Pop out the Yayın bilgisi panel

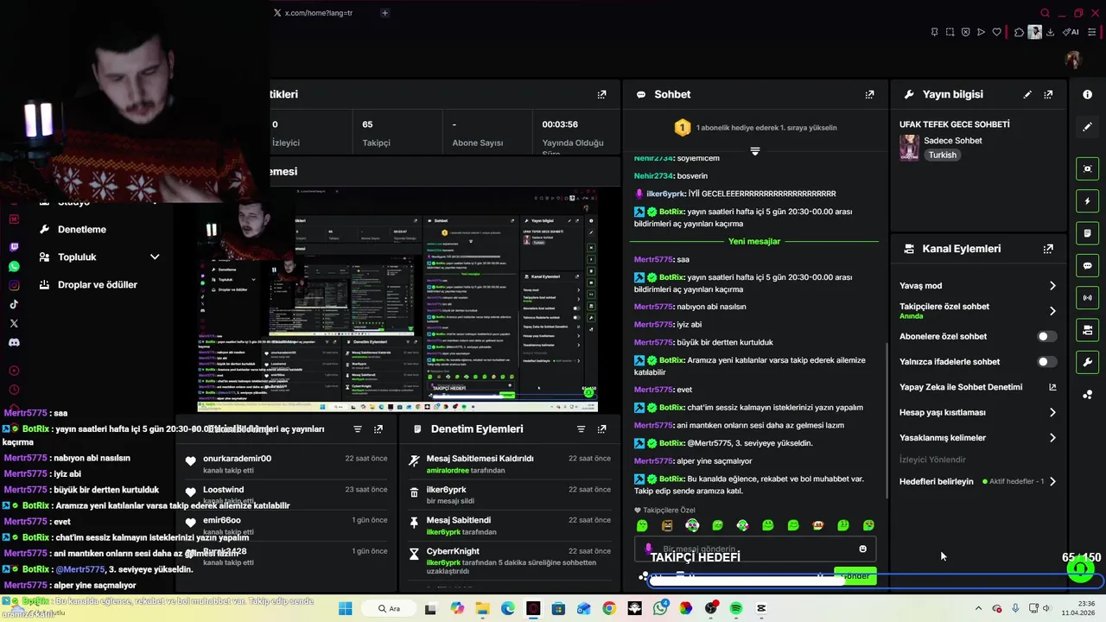tap(1048, 94)
